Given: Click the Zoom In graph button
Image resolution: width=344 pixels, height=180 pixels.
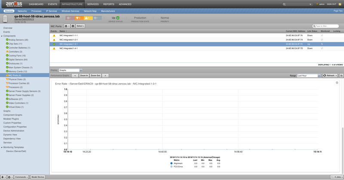Looking at the screenshot, I should click(x=84, y=76).
